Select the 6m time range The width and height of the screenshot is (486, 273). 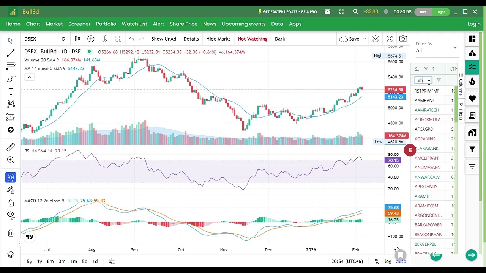(x=50, y=261)
